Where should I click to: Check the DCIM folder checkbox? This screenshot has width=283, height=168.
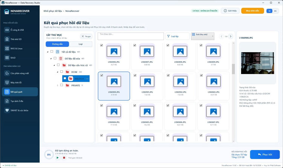[x=62, y=72]
